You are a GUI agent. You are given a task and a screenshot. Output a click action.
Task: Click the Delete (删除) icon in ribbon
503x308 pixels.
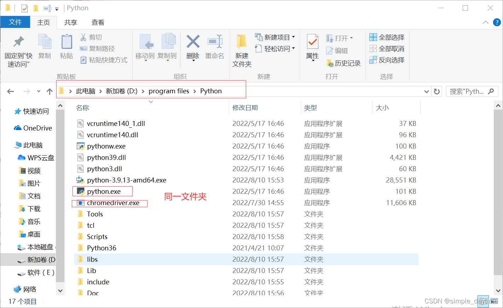click(193, 42)
